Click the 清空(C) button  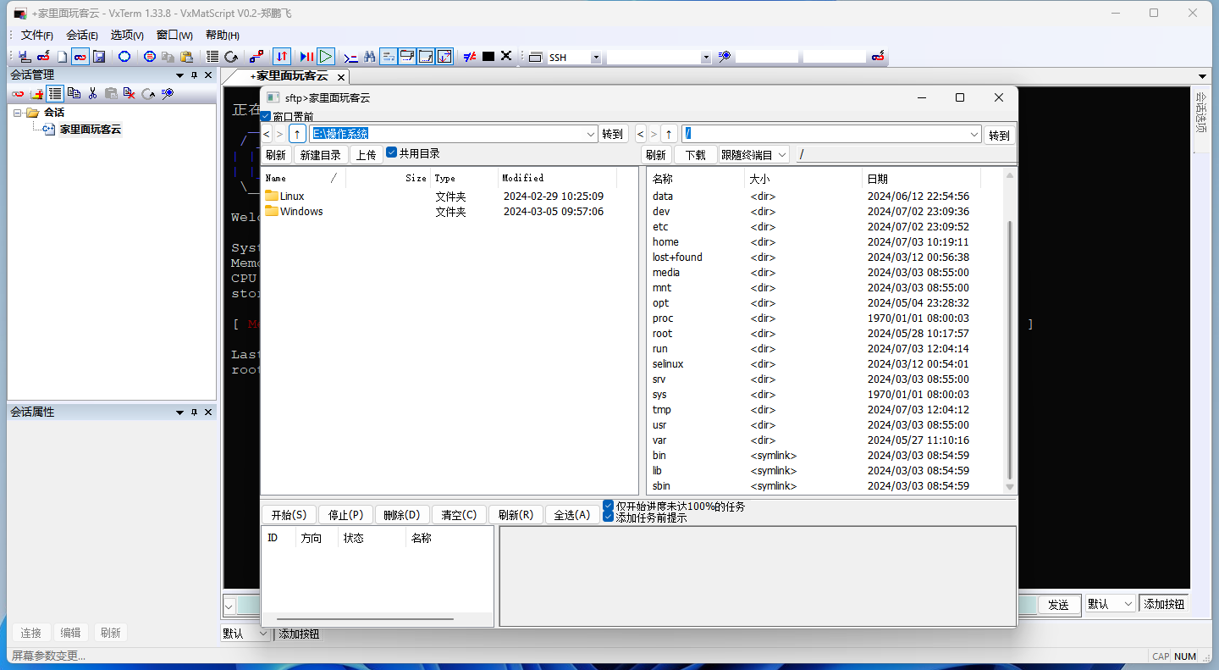[459, 514]
